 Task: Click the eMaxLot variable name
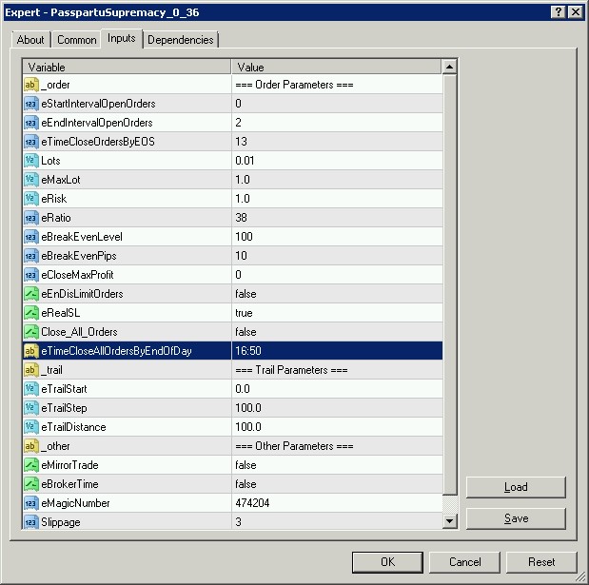point(61,180)
